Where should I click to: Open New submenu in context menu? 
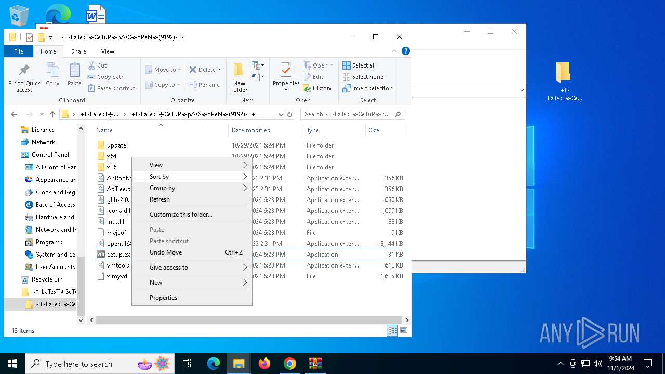click(x=192, y=283)
